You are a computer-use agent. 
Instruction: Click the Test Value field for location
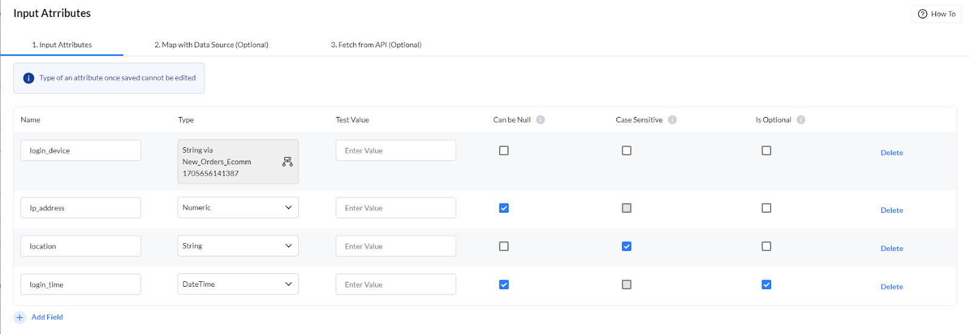pyautogui.click(x=395, y=246)
